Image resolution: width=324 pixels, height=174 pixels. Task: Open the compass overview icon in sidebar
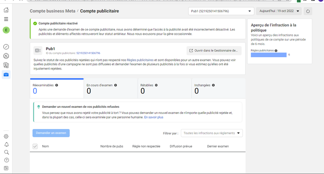pos(6,47)
